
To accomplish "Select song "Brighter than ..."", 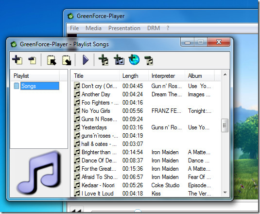I will pos(99,152).
